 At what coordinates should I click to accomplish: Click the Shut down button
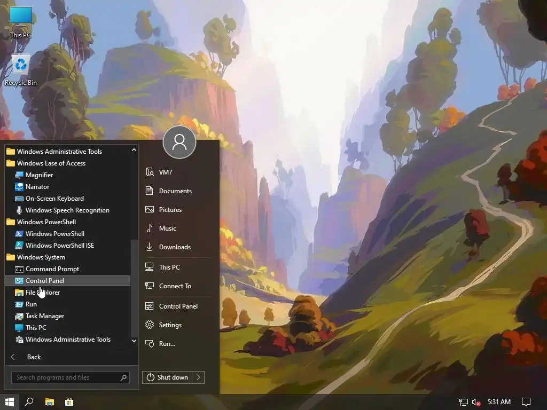point(167,377)
